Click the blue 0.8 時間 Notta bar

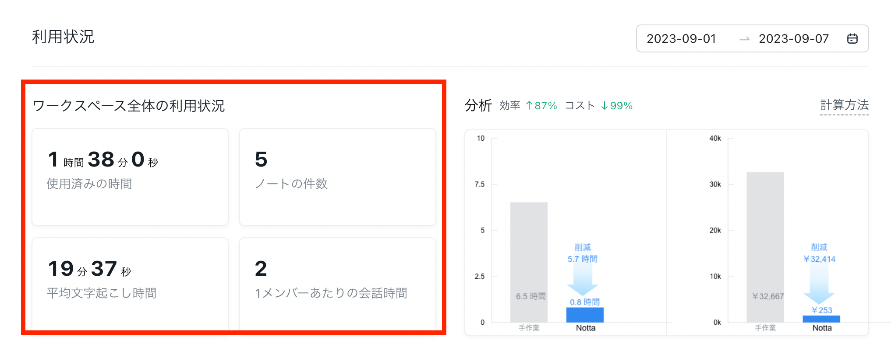(585, 315)
